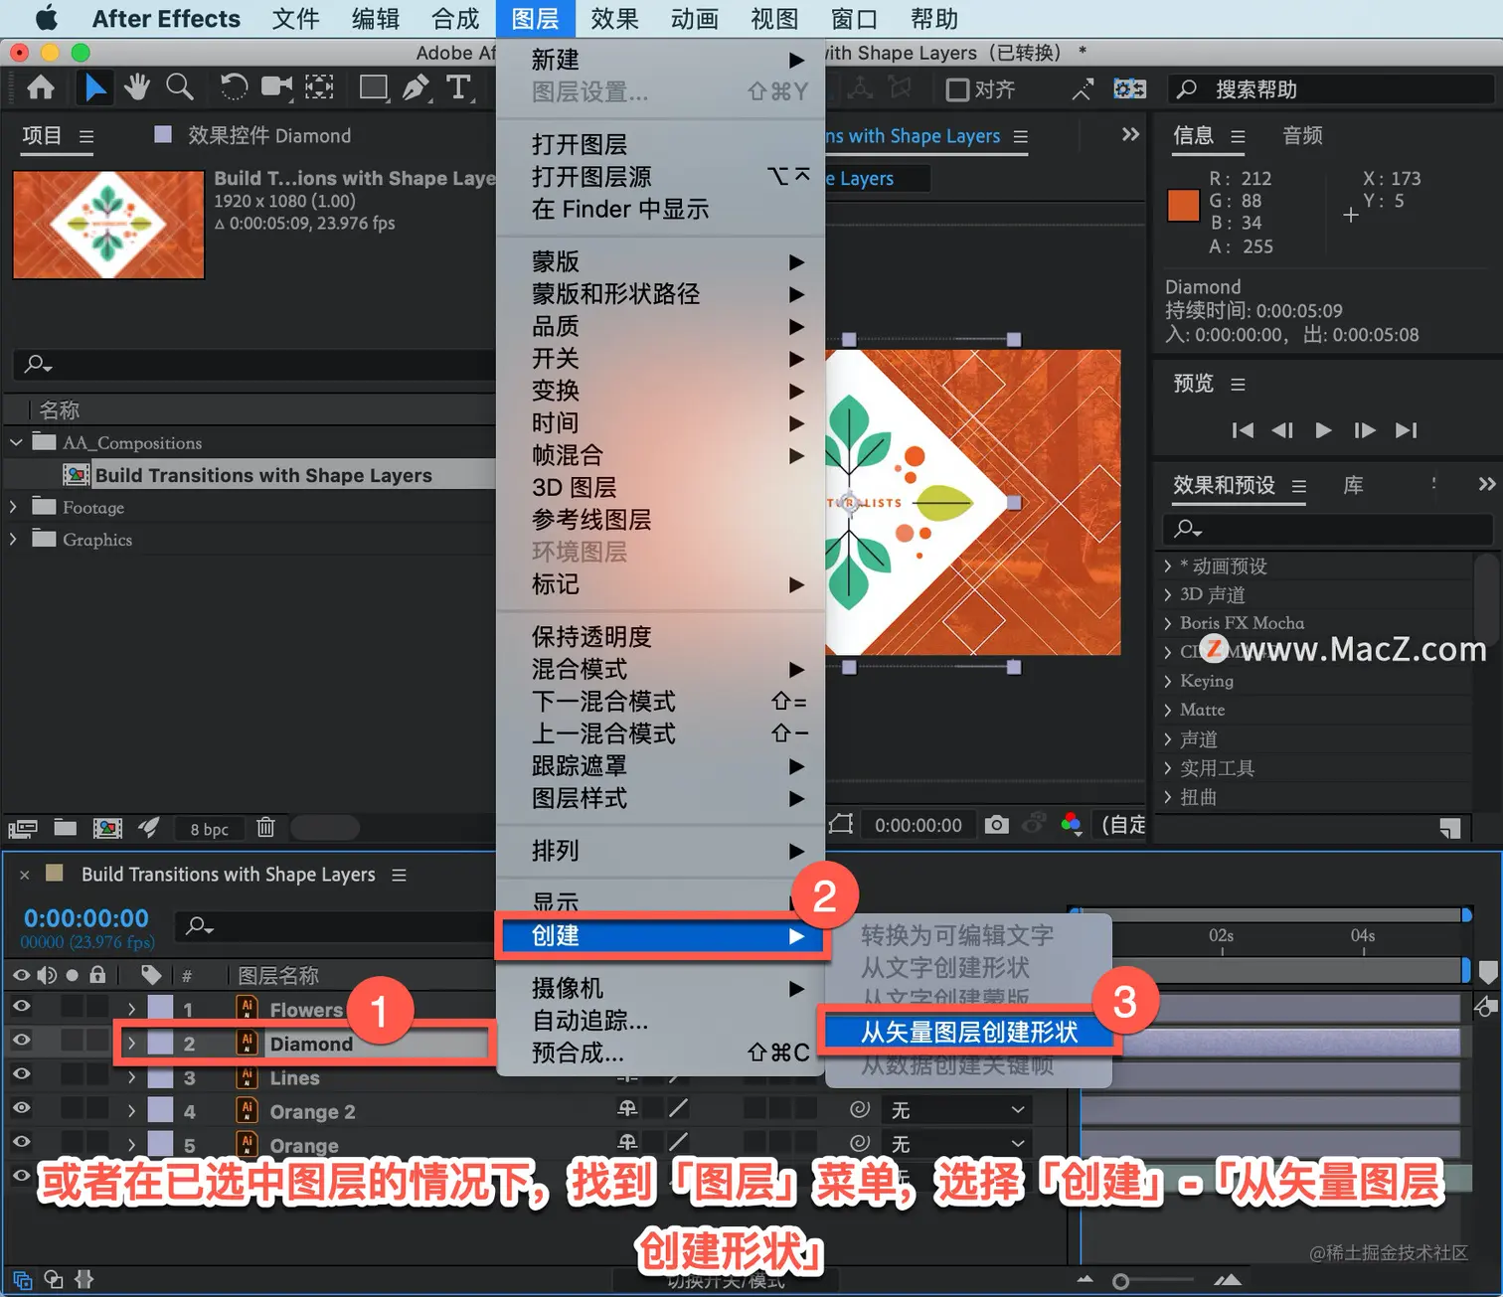The image size is (1503, 1297).
Task: Click the project settings rocket icon
Action: (x=149, y=827)
